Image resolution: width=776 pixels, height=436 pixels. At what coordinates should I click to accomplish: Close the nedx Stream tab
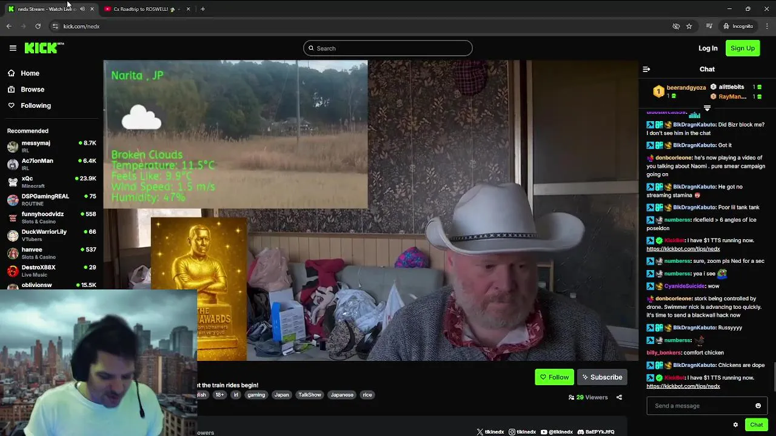92,9
